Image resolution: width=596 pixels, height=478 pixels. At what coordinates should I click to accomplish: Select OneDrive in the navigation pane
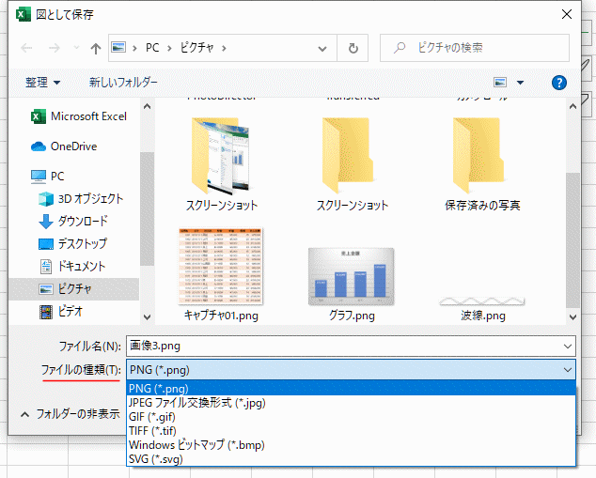(x=64, y=146)
